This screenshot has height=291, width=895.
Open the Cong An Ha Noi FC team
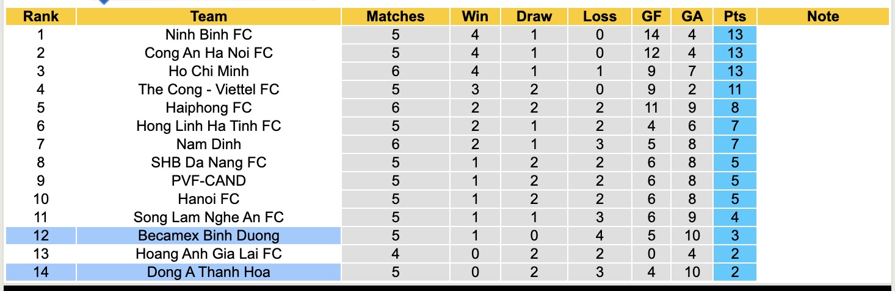(x=208, y=53)
